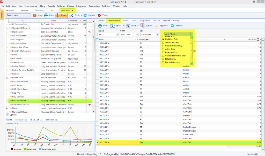Open the Navigator tab

tap(10, 11)
